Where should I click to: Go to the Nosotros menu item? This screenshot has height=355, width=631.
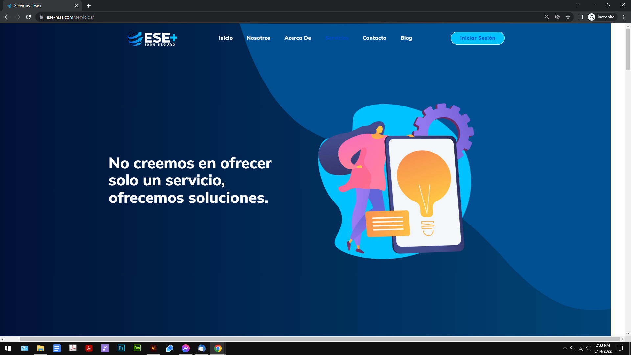pyautogui.click(x=258, y=38)
